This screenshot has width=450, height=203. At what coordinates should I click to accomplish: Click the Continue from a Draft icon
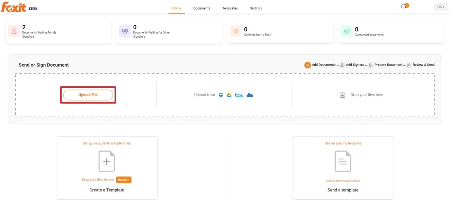coord(236,31)
